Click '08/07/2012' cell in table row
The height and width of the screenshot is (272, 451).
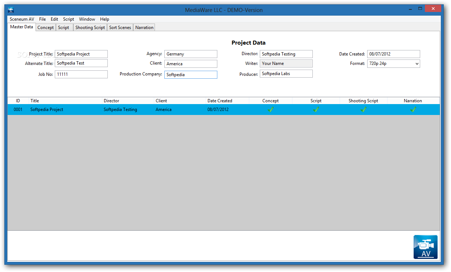pyautogui.click(x=218, y=110)
